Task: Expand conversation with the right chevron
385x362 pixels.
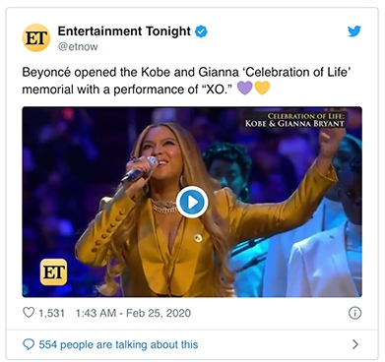Action: point(355,344)
